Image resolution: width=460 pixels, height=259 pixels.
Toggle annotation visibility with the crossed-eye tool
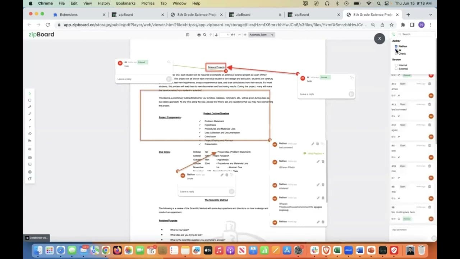coord(30,149)
